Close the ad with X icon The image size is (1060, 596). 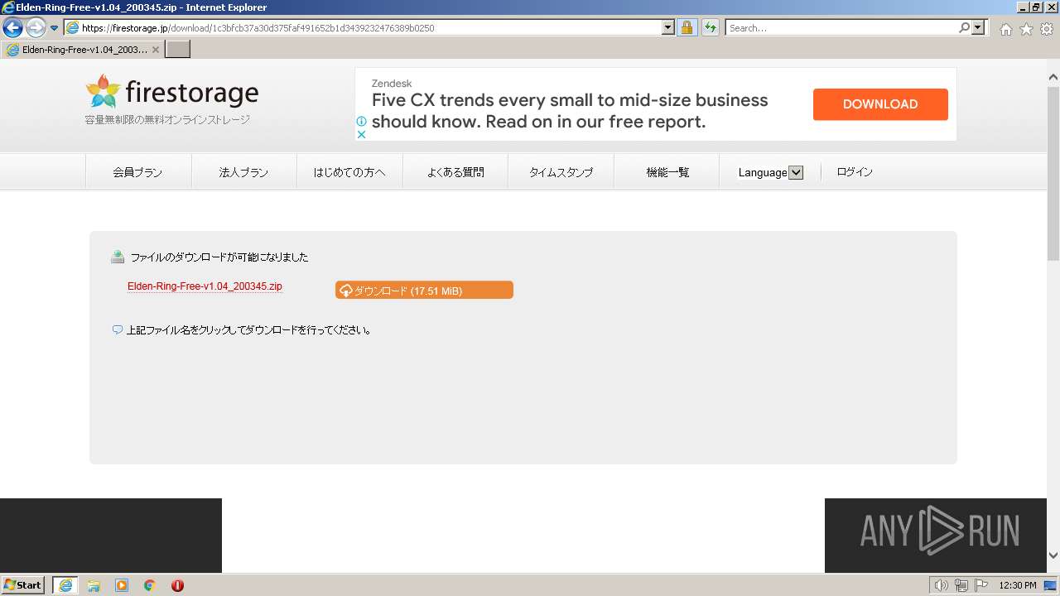click(x=362, y=134)
